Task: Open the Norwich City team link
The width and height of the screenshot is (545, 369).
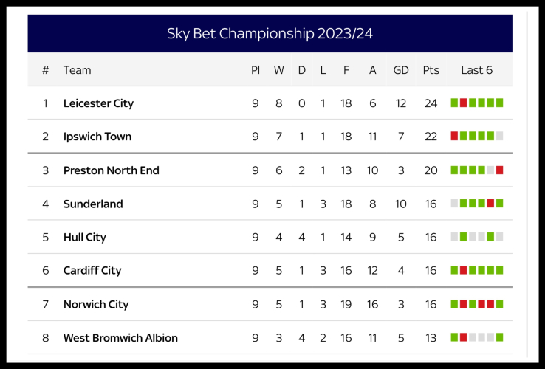Action: coord(96,304)
